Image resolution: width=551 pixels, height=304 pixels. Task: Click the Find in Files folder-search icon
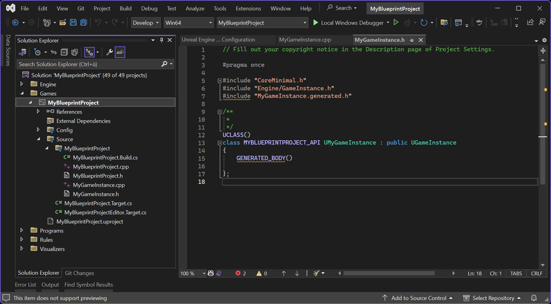444,23
